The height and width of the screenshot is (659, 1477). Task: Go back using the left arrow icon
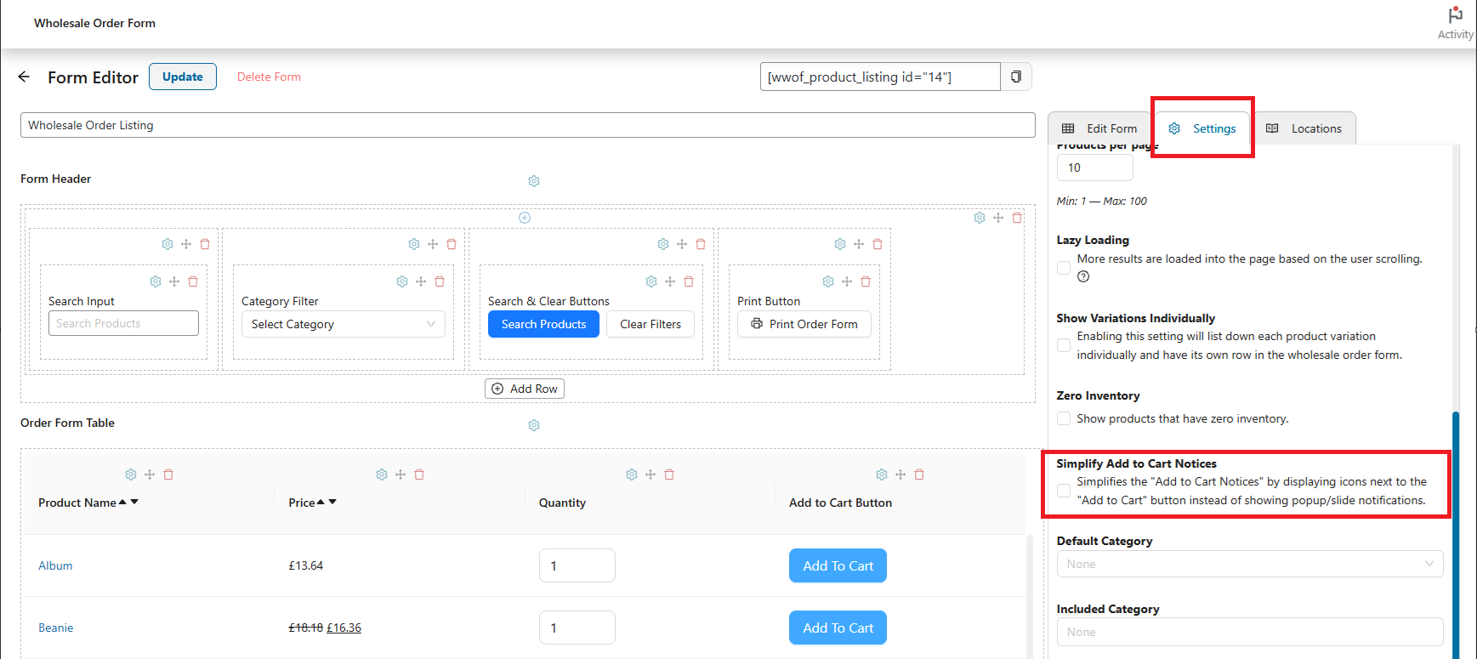point(24,77)
